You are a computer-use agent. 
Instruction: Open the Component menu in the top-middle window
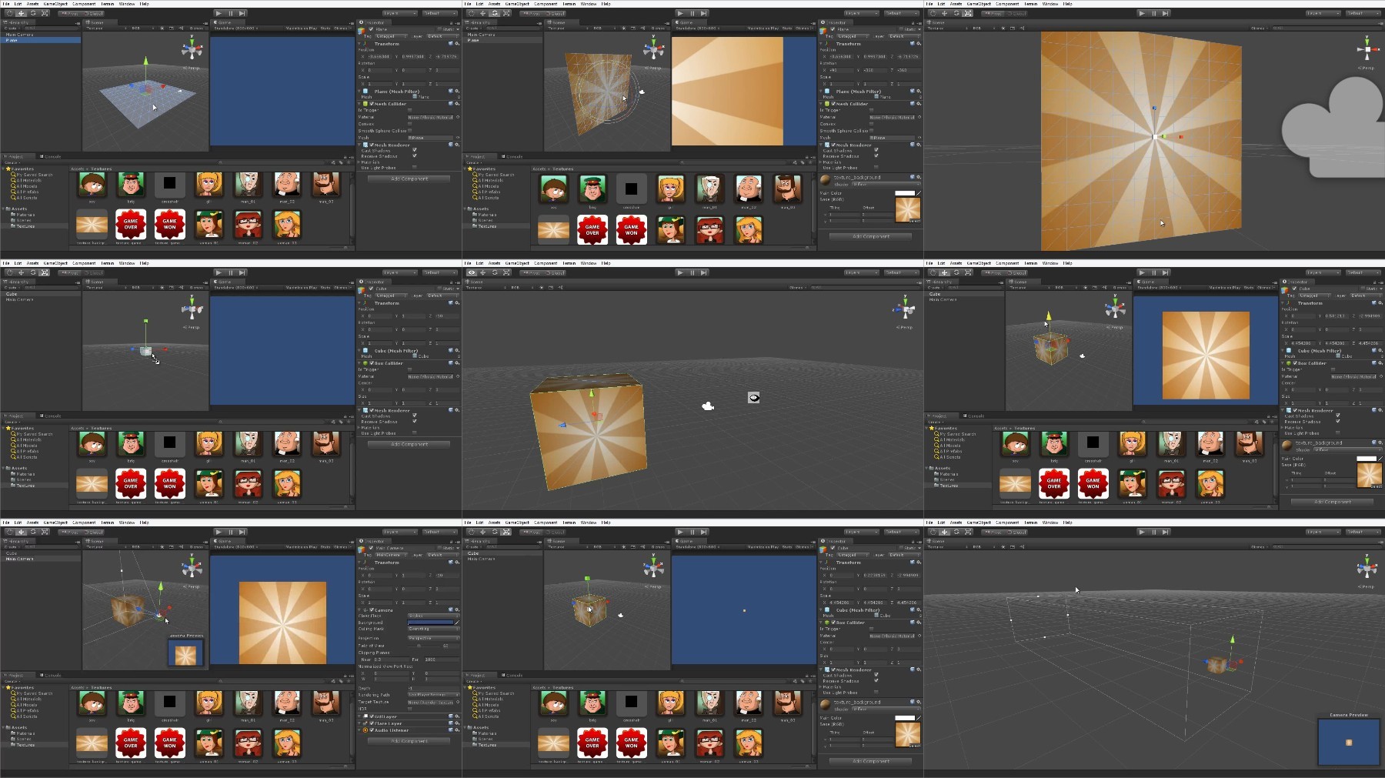(x=546, y=4)
